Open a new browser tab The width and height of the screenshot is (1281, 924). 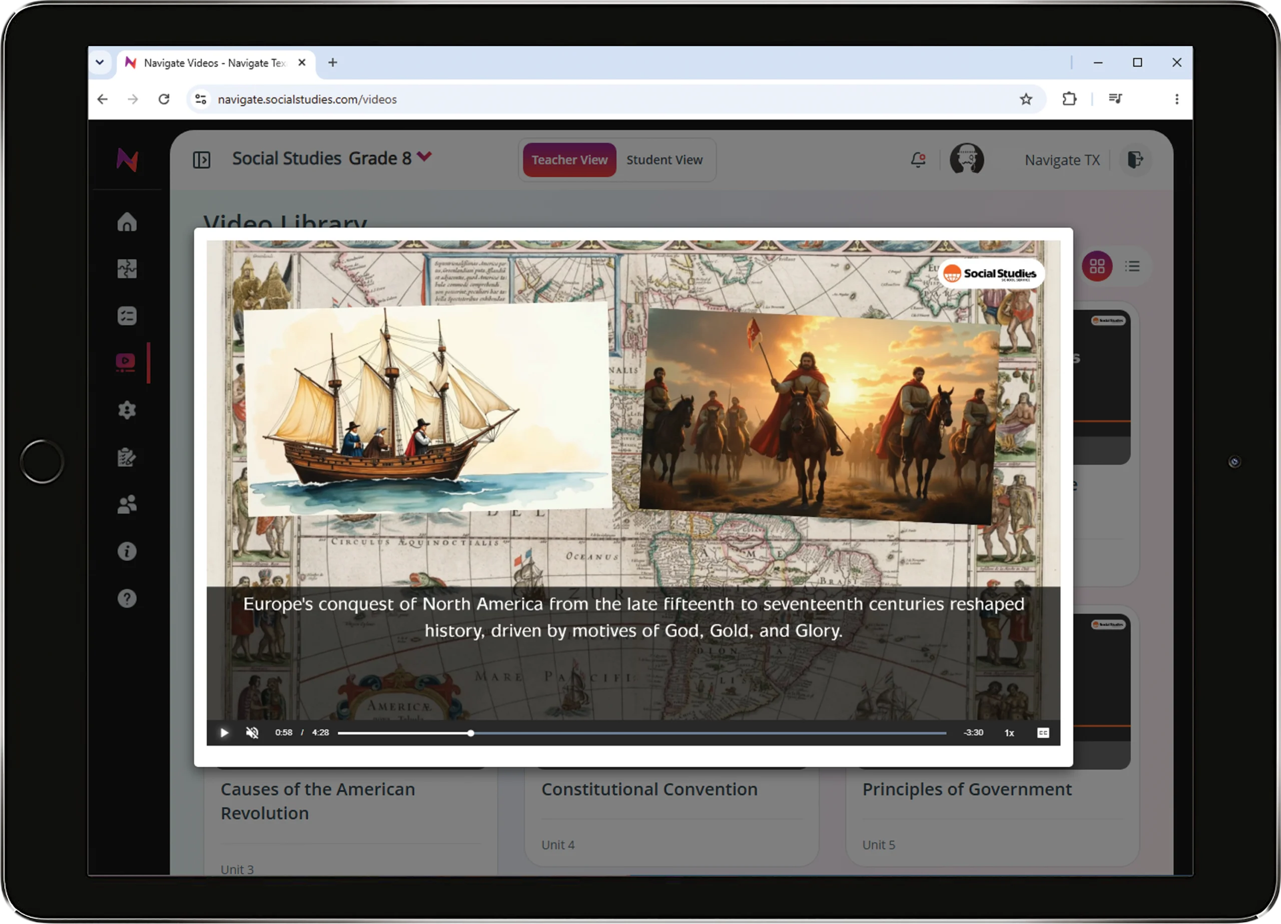332,62
